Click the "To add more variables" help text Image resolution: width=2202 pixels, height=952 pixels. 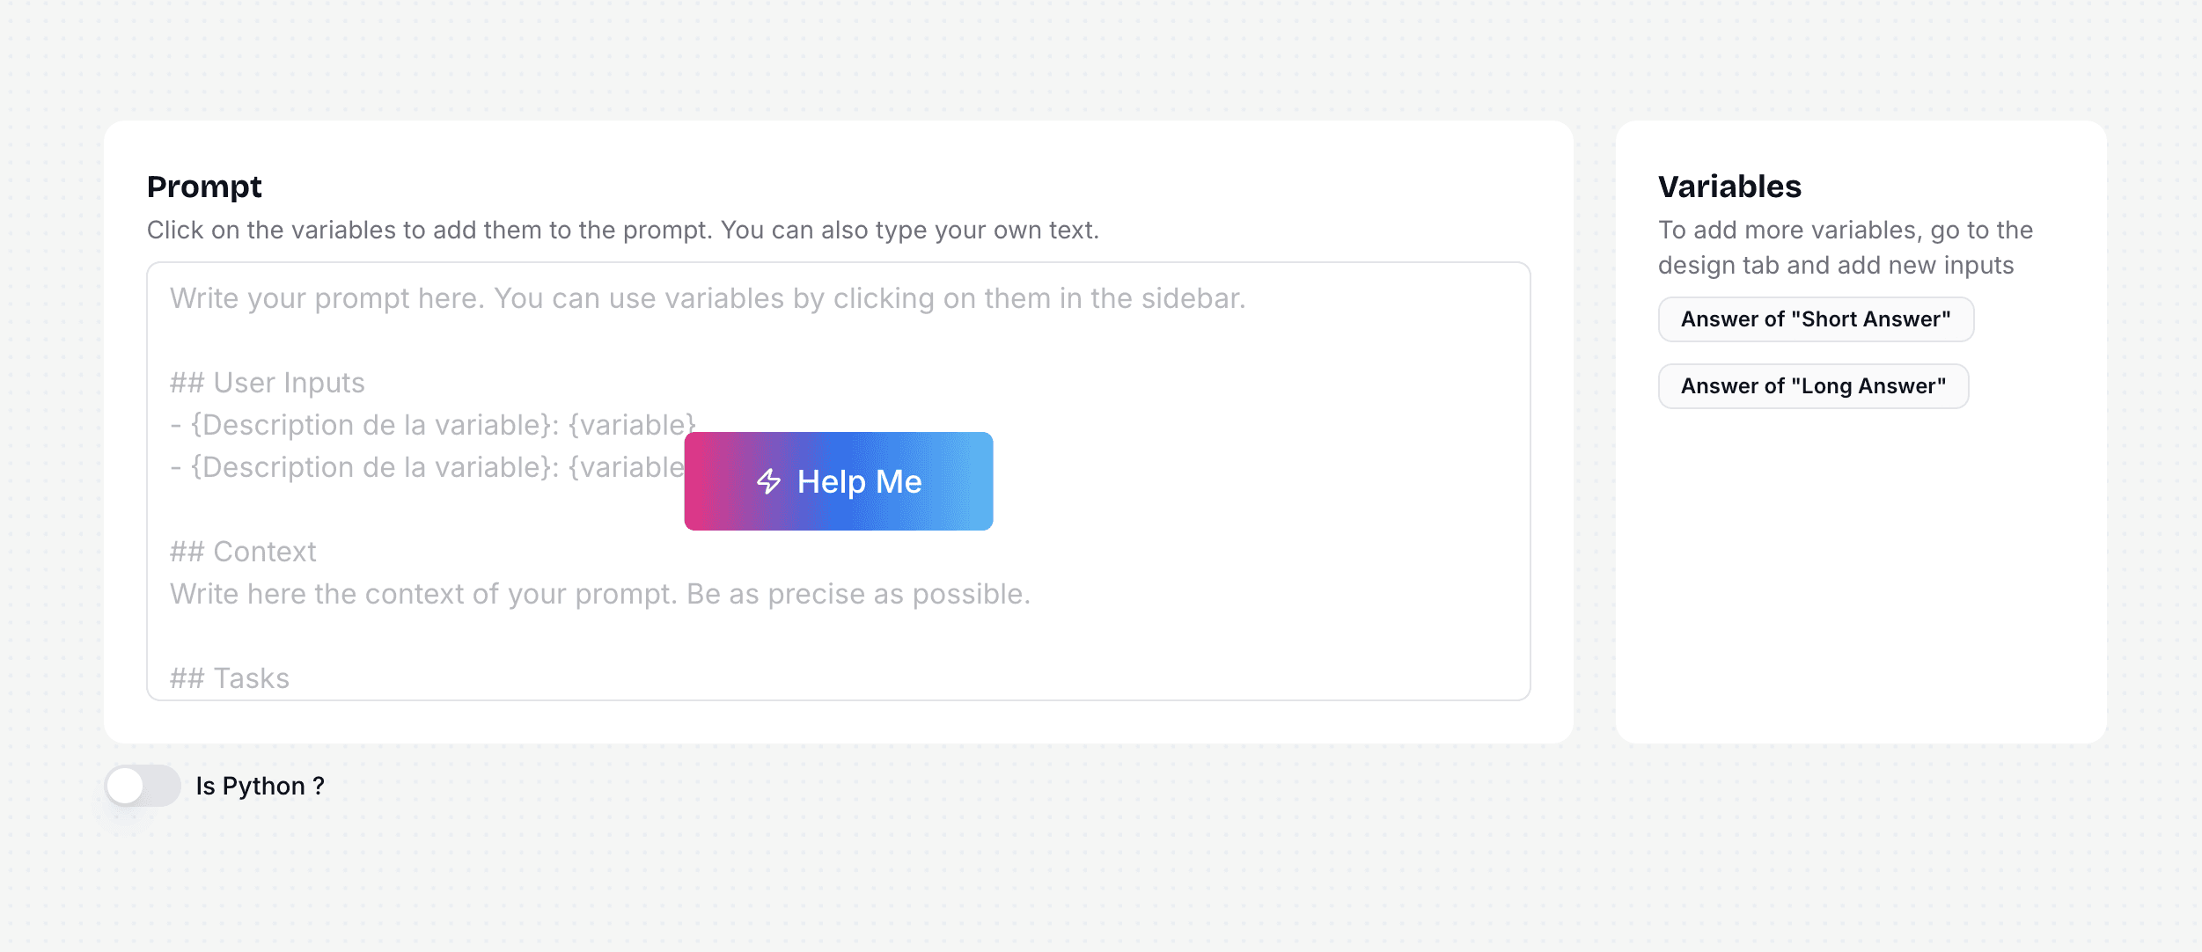1846,230
